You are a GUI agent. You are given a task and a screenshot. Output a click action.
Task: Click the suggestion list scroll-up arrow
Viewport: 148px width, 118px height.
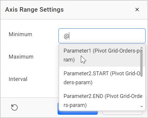pyautogui.click(x=141, y=48)
